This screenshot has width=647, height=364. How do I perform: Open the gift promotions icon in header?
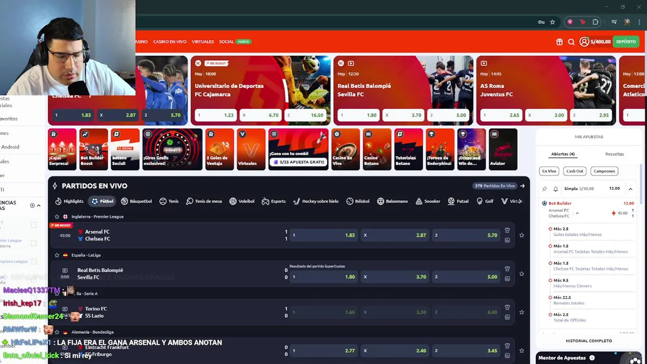[559, 42]
